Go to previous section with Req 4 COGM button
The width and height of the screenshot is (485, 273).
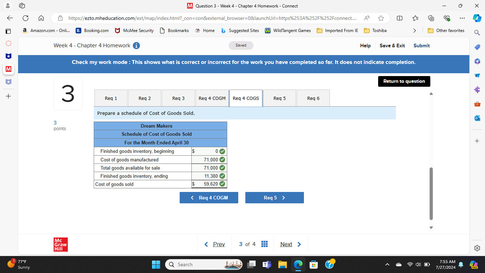pyautogui.click(x=209, y=198)
